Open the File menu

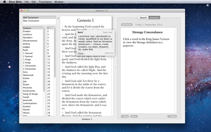coord(27,2)
